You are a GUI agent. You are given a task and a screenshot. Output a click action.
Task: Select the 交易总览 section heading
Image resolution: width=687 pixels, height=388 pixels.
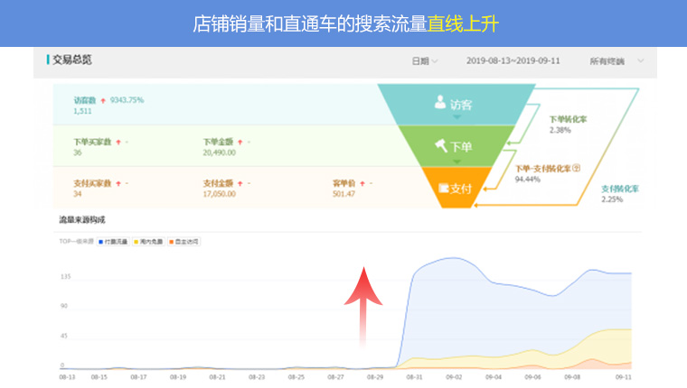point(71,60)
